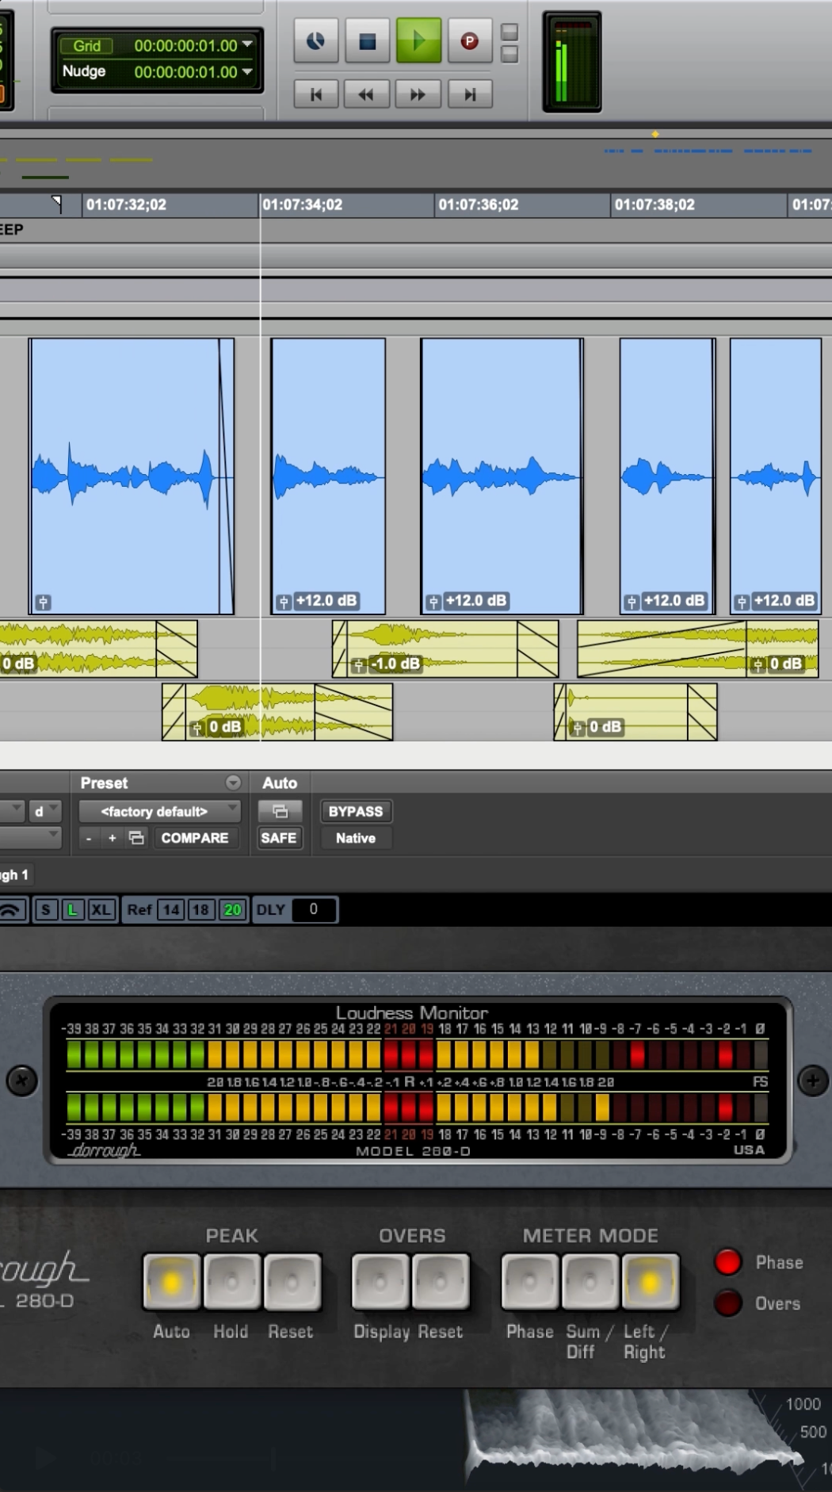Click the yellow diamond marker in universe view
This screenshot has width=832, height=1492.
coord(655,134)
